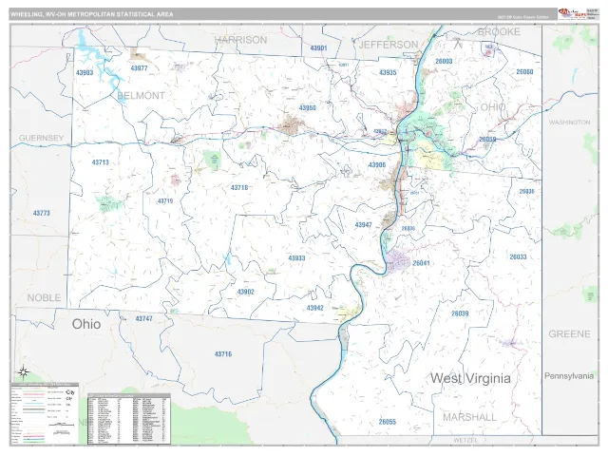Click ZIP code 43906
The width and height of the screenshot is (608, 456).
[377, 164]
